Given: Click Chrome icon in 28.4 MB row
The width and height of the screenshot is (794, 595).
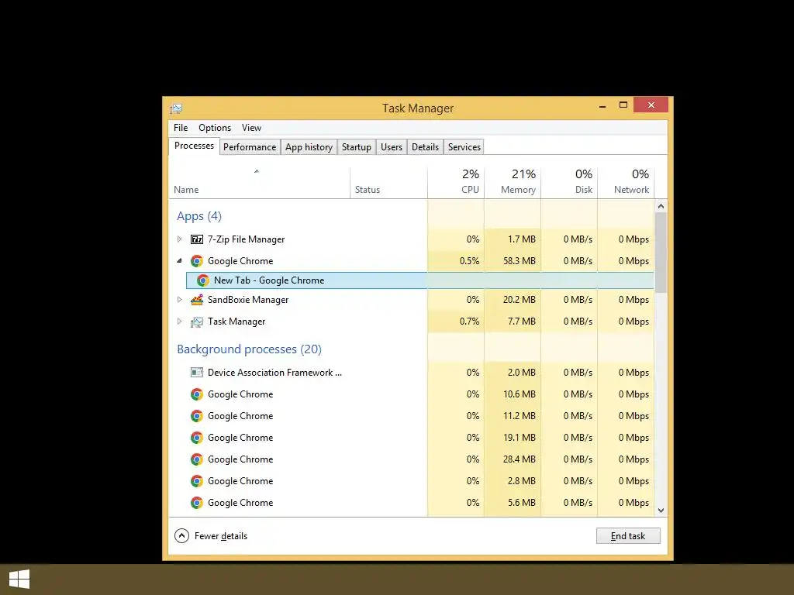Looking at the screenshot, I should point(196,459).
